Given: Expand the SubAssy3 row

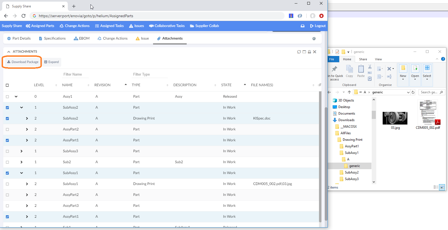Looking at the screenshot, I should coord(22,151).
